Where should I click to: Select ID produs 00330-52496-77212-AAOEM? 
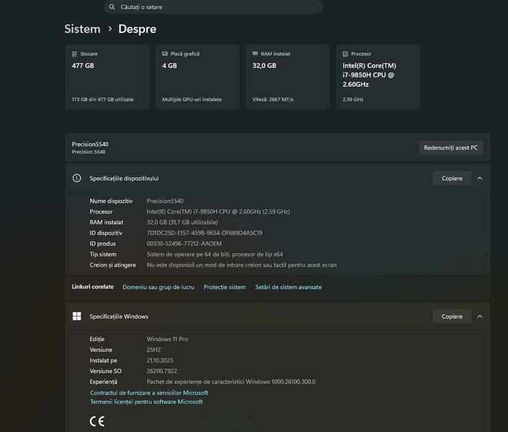184,244
